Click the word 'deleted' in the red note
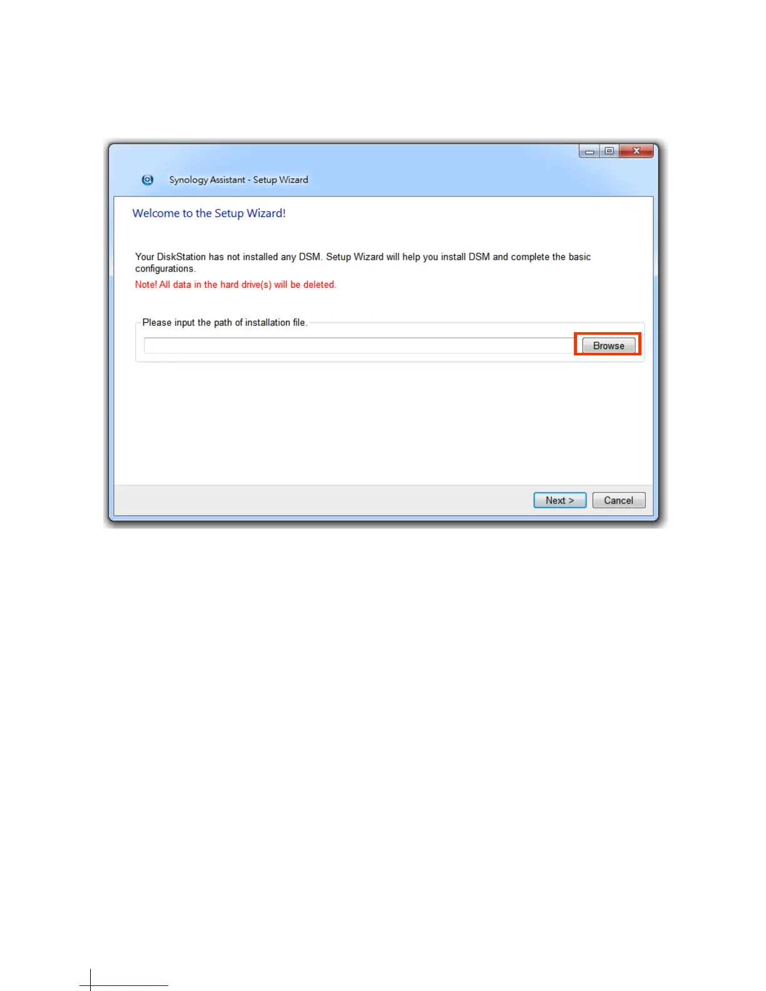766x991 pixels. point(319,285)
